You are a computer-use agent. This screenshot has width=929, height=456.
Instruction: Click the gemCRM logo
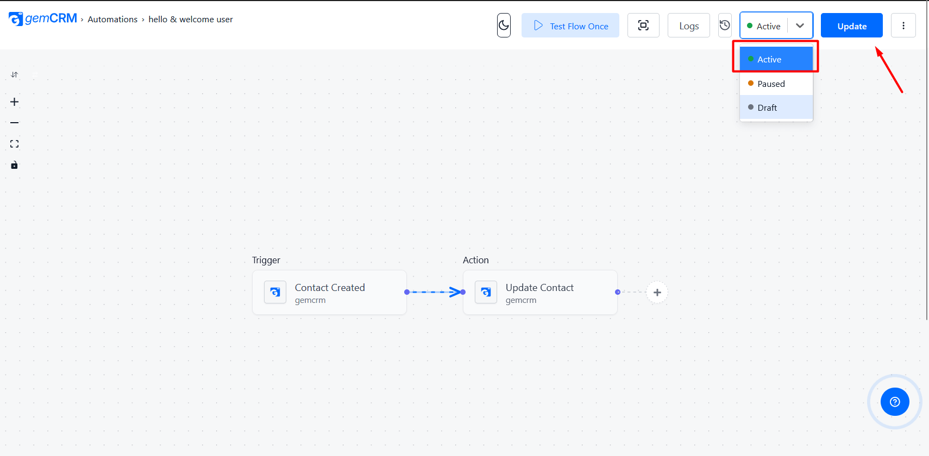click(43, 18)
